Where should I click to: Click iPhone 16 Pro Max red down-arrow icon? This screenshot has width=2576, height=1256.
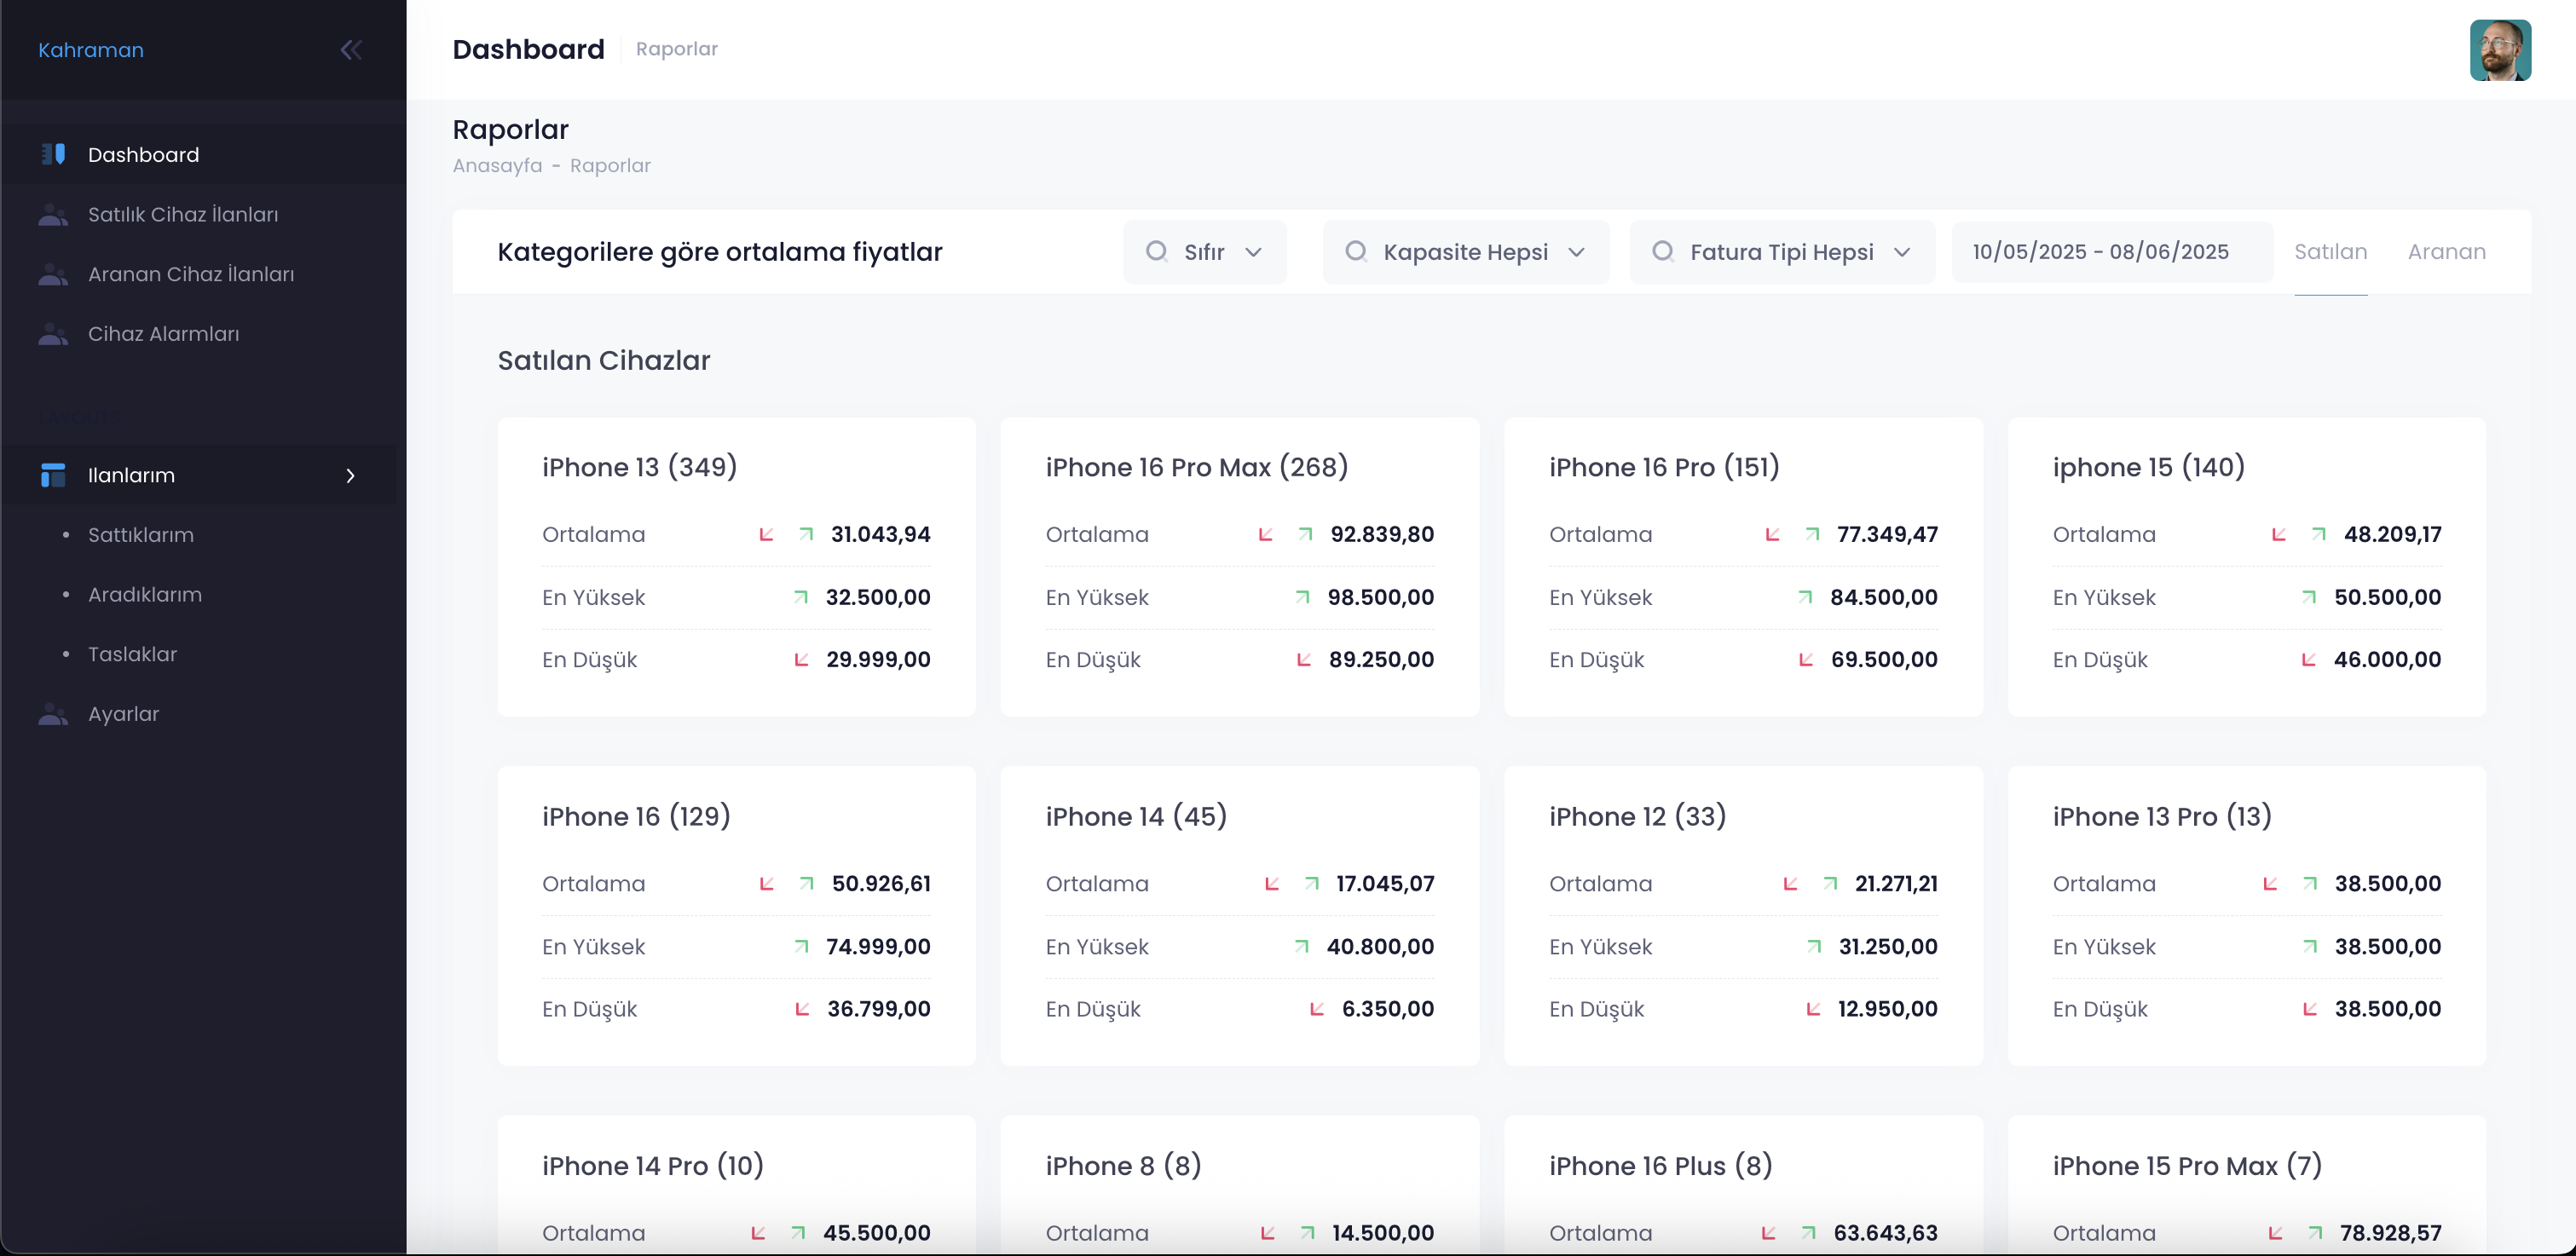[x=1265, y=534]
